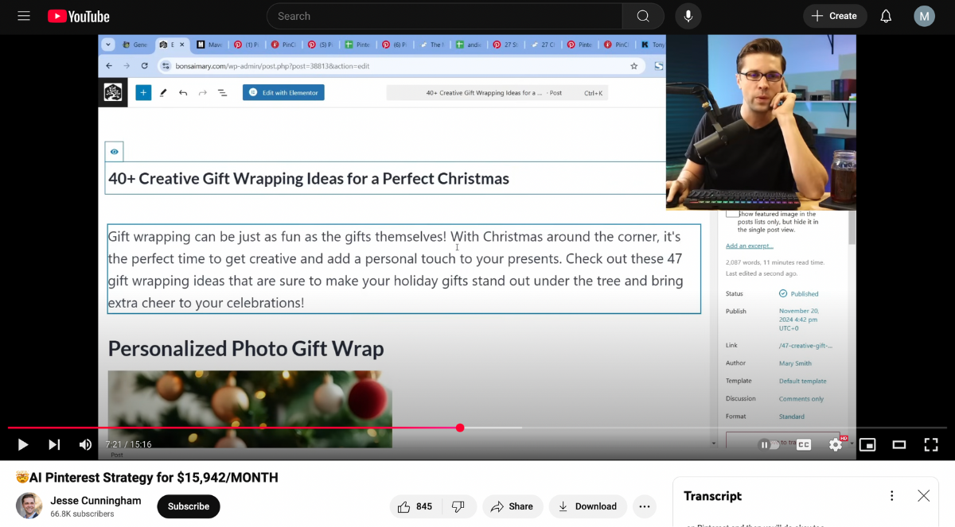Like the video (845 likes)
The image size is (955, 527).
[x=415, y=506]
